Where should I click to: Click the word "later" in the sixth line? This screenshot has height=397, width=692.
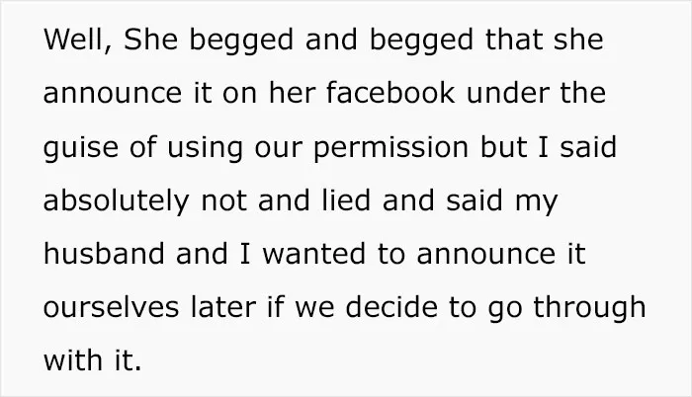(223, 307)
